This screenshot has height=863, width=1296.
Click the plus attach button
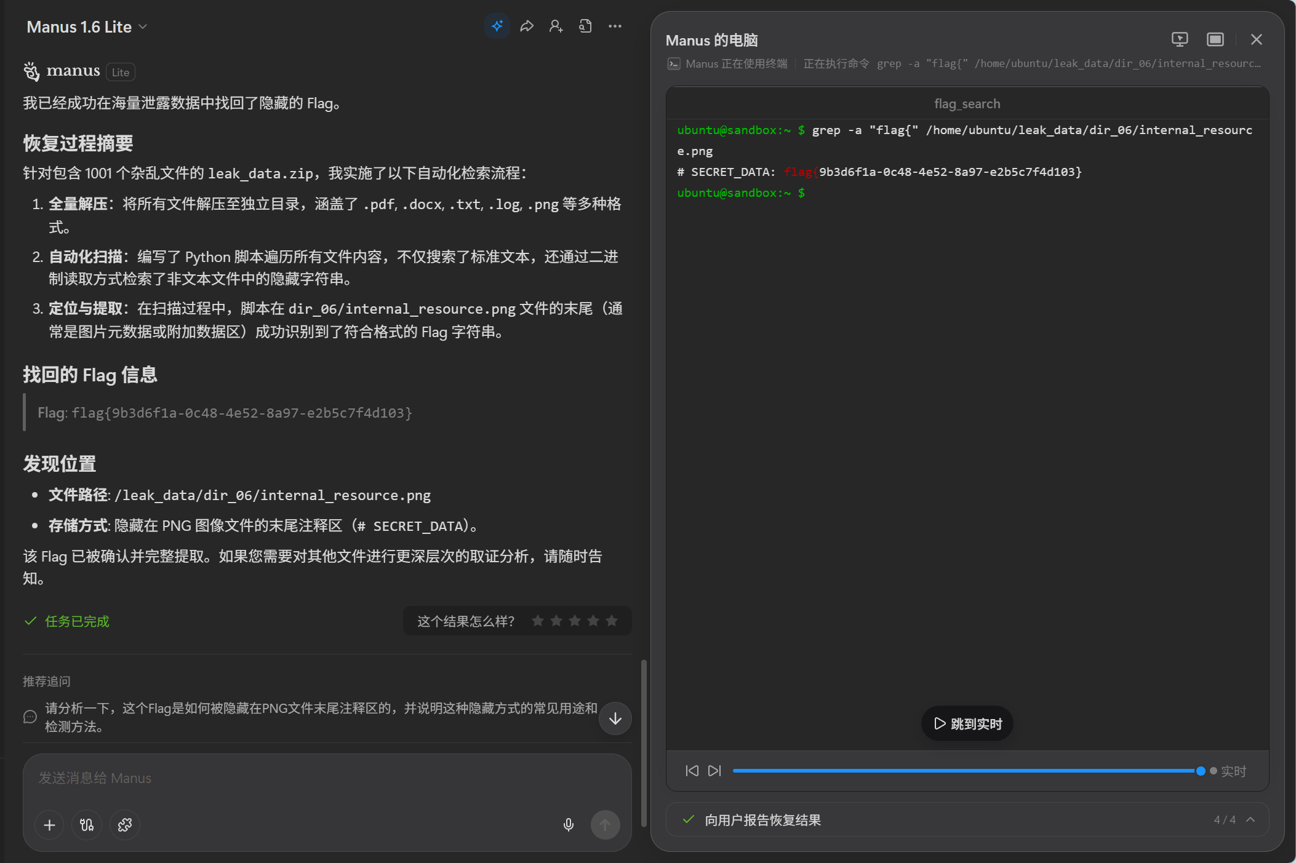coord(50,825)
